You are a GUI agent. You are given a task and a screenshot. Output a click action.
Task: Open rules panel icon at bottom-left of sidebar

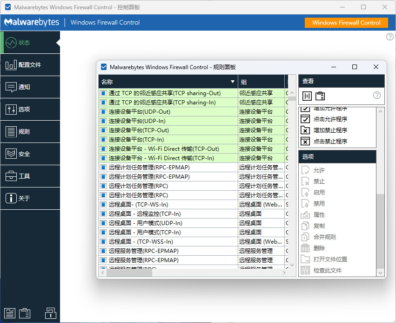[x=10, y=313]
